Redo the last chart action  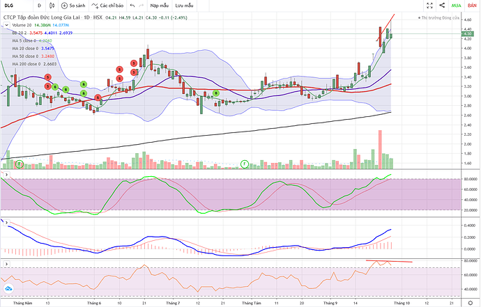[x=141, y=6]
